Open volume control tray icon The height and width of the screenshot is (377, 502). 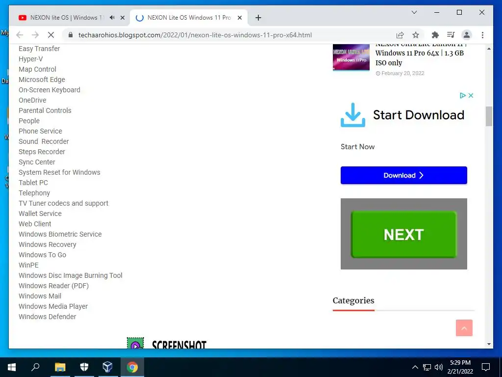coord(438,367)
